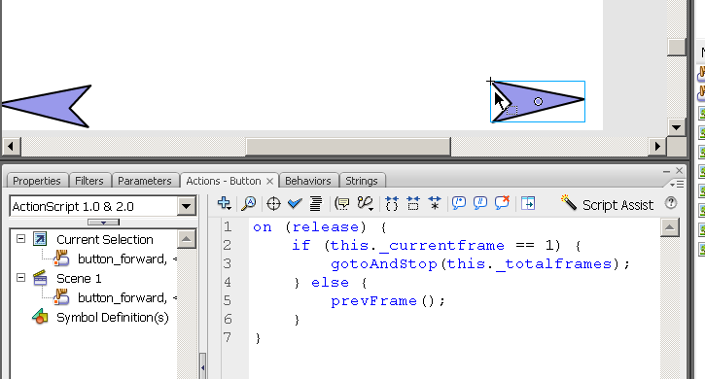Screen dimensions: 705x379
Task: Click the Help question mark button
Action: click(671, 203)
